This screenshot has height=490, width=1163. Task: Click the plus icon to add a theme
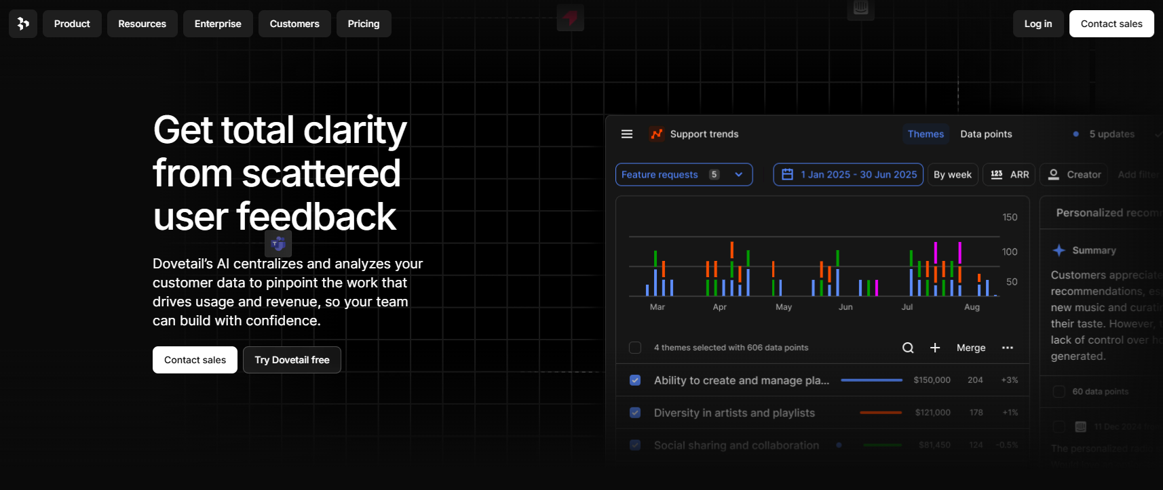click(x=935, y=348)
